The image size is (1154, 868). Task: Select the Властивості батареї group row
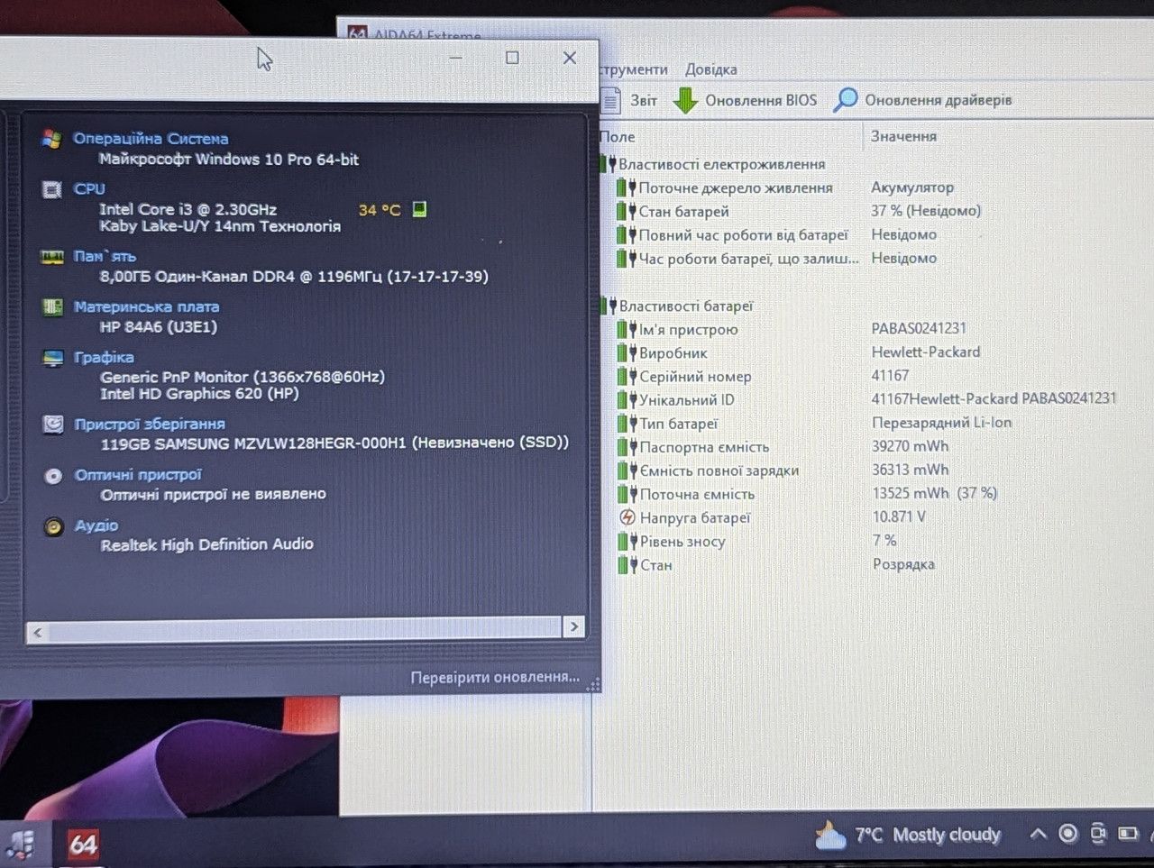coord(676,306)
